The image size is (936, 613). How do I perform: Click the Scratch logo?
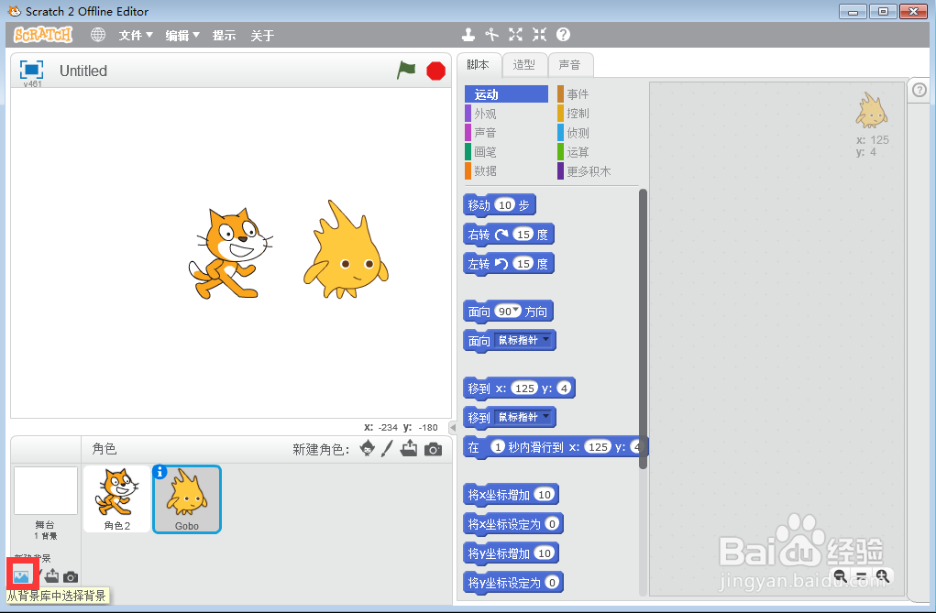click(43, 35)
